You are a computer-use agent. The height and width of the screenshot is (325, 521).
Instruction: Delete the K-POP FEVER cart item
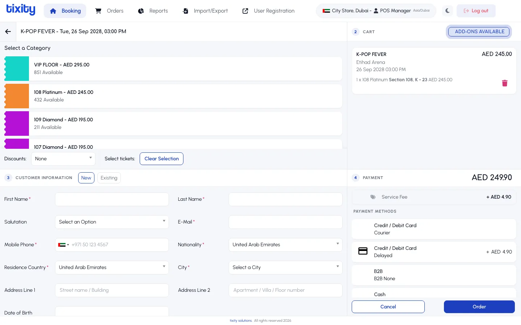pyautogui.click(x=505, y=83)
